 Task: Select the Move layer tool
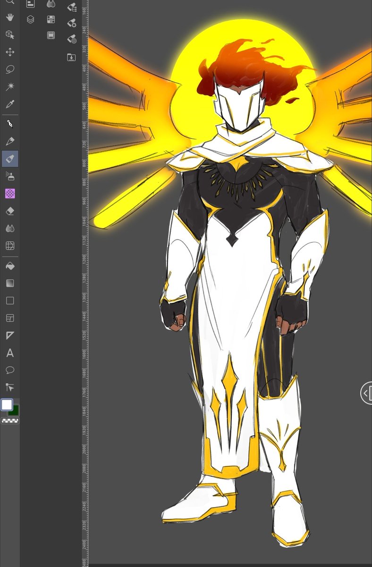(10, 52)
